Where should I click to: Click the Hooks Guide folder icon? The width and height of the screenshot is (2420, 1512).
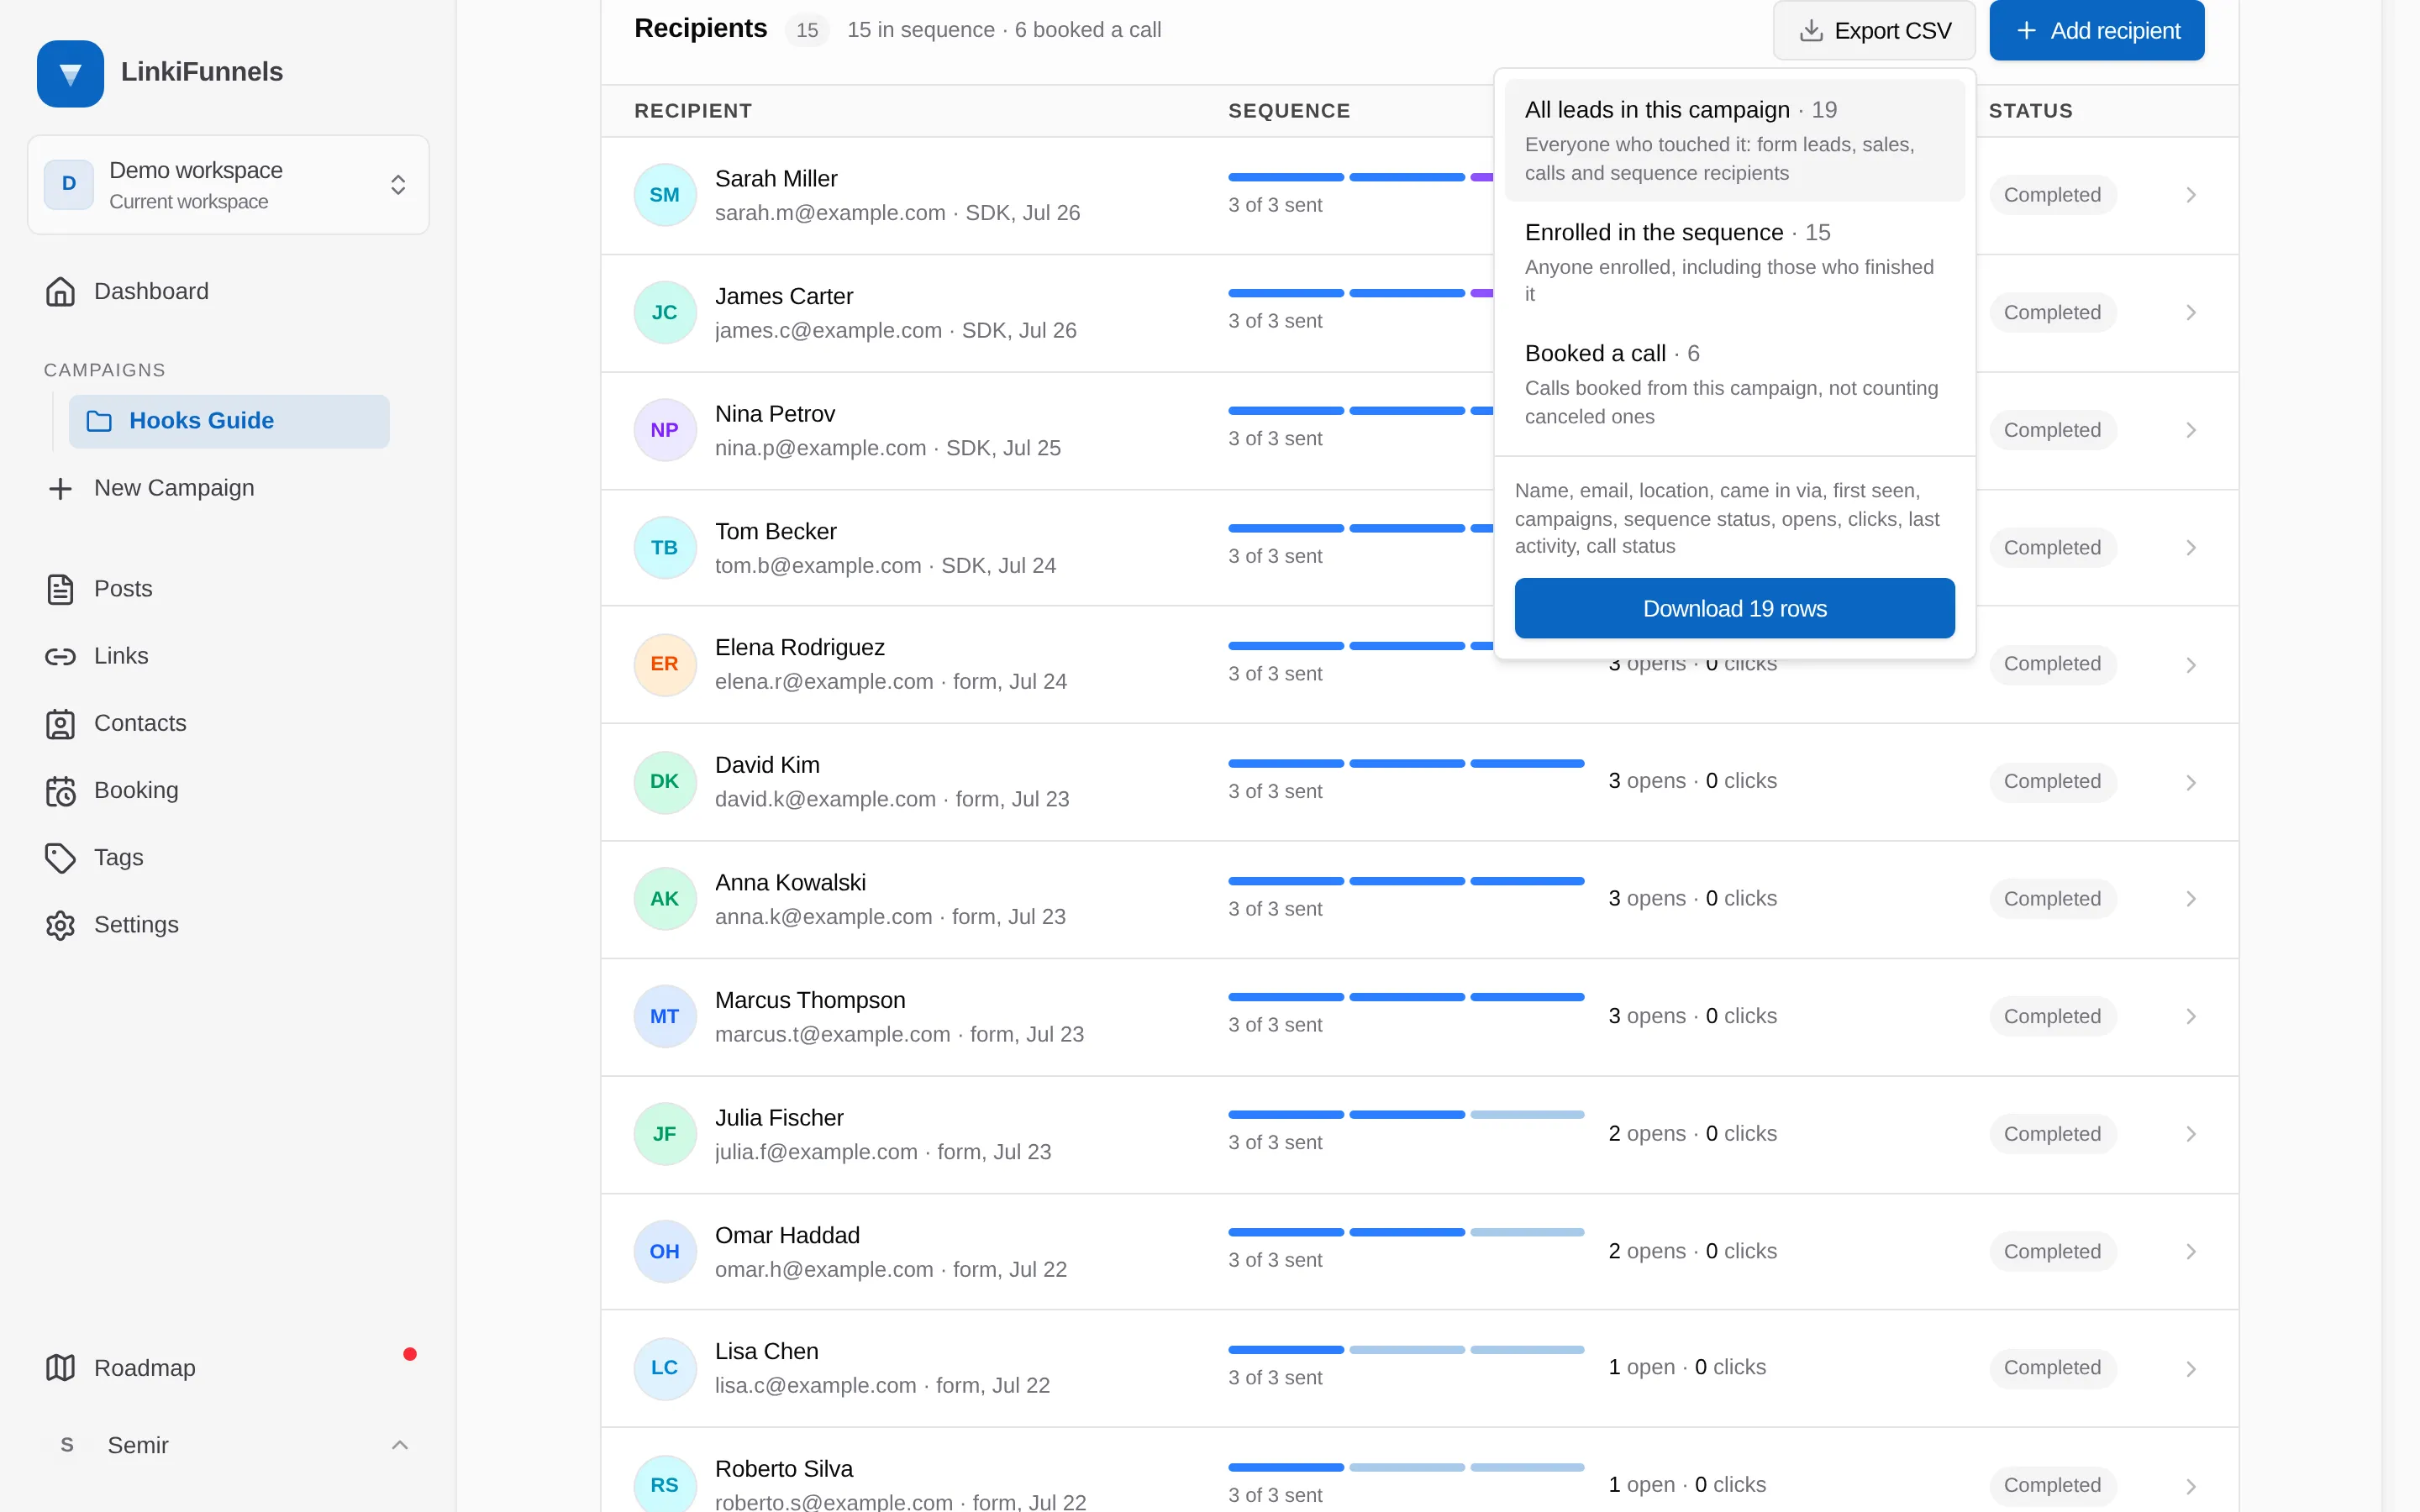coord(99,421)
